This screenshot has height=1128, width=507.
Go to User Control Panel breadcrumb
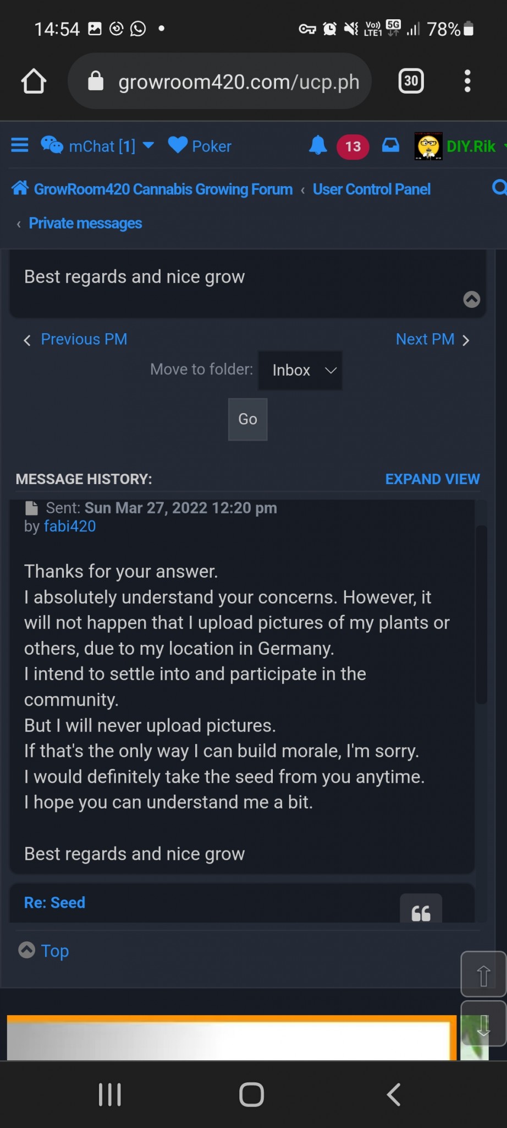371,189
